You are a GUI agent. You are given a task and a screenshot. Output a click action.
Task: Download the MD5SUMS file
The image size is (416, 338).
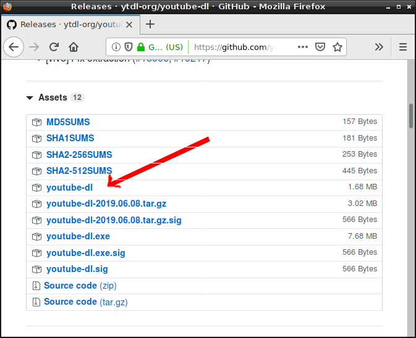pyautogui.click(x=68, y=122)
